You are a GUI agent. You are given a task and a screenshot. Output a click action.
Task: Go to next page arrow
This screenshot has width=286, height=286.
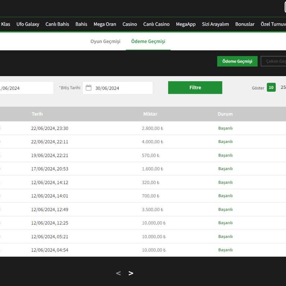pyautogui.click(x=131, y=273)
